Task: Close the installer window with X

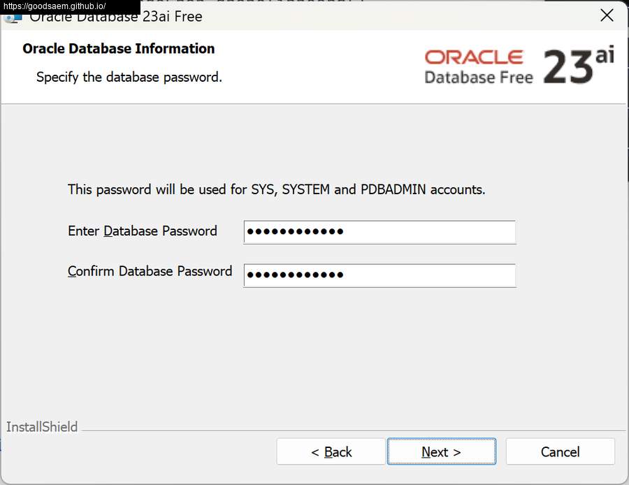Action: (x=607, y=15)
